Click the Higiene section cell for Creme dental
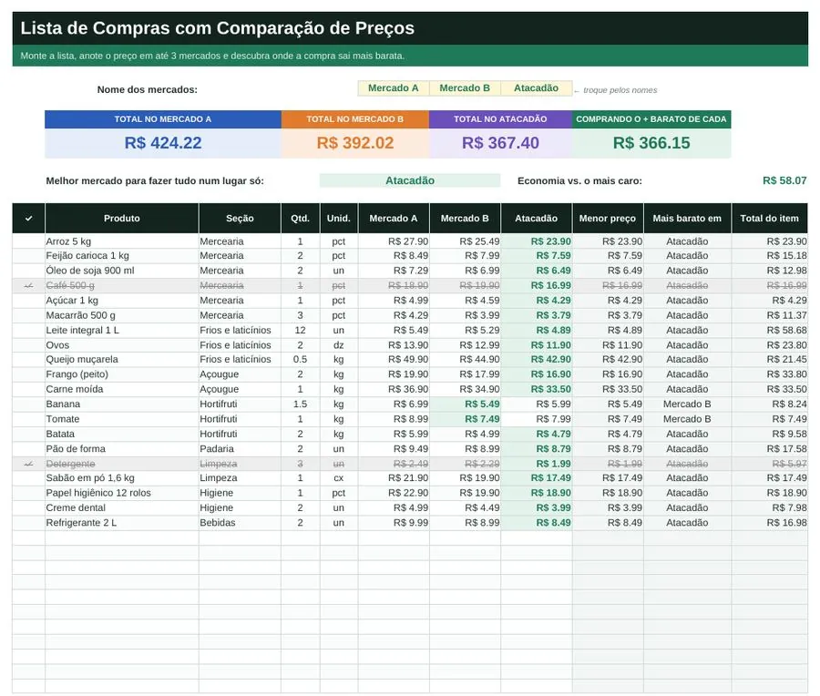The image size is (820, 696). (x=240, y=507)
